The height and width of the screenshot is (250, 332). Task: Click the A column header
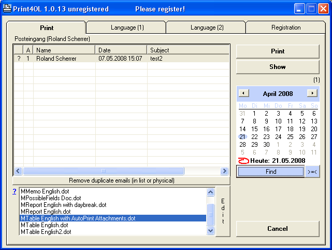pos(28,50)
